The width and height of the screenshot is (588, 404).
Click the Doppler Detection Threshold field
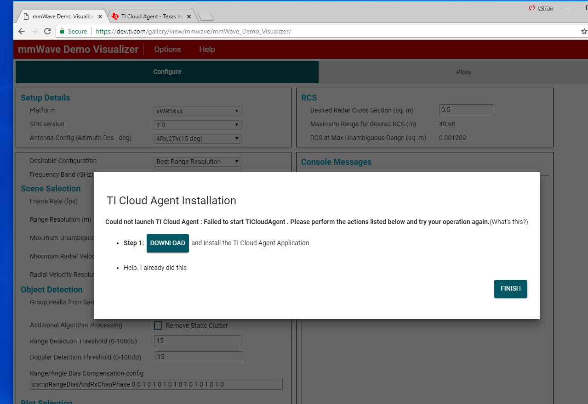tap(199, 357)
